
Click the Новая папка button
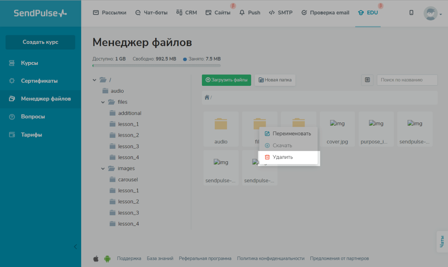(275, 80)
